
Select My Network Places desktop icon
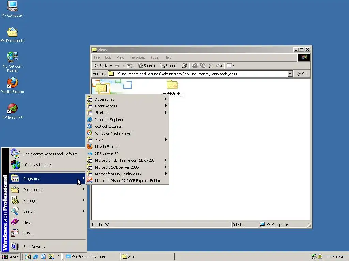pos(13,62)
